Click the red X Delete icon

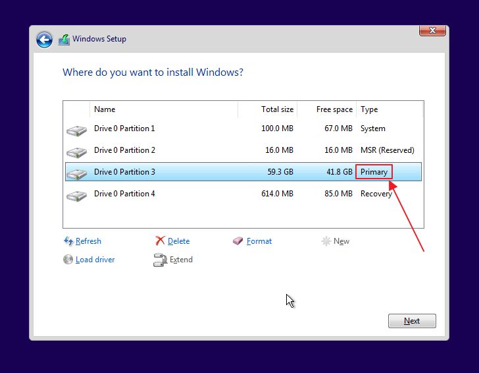click(x=160, y=241)
